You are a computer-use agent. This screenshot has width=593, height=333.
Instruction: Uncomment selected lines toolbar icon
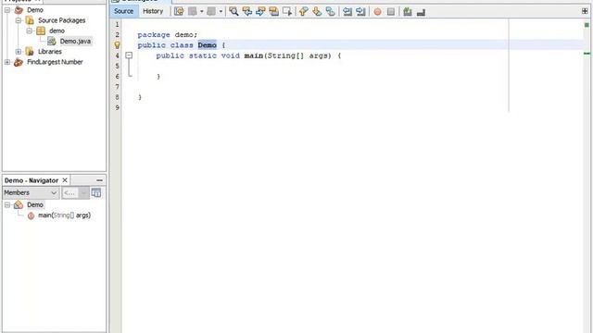click(x=421, y=12)
